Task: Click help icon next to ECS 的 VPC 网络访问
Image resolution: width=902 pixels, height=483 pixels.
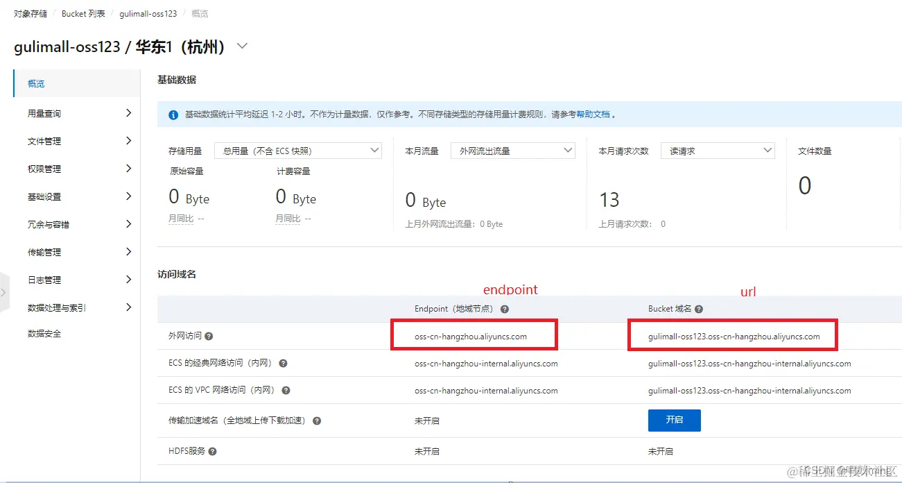Action: tap(286, 391)
